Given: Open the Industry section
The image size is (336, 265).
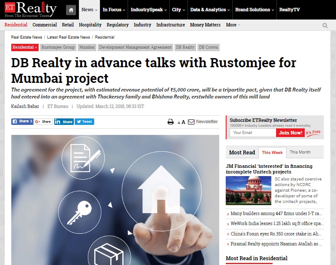Looking at the screenshot, I should click(x=142, y=25).
